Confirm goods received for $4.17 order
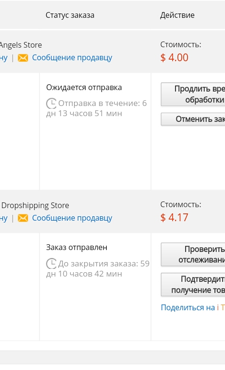 [193, 285]
